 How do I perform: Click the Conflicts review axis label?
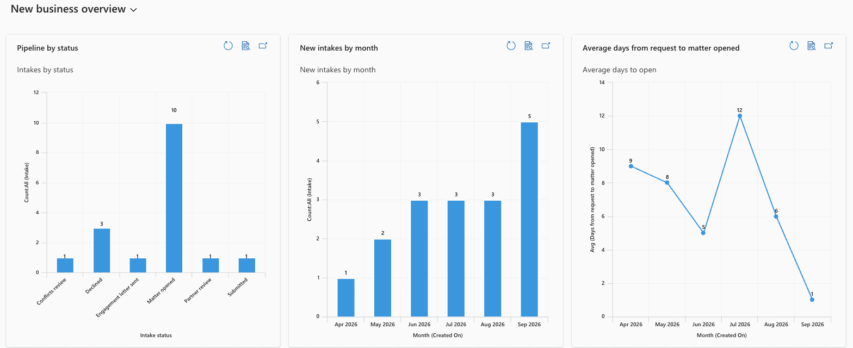click(52, 291)
